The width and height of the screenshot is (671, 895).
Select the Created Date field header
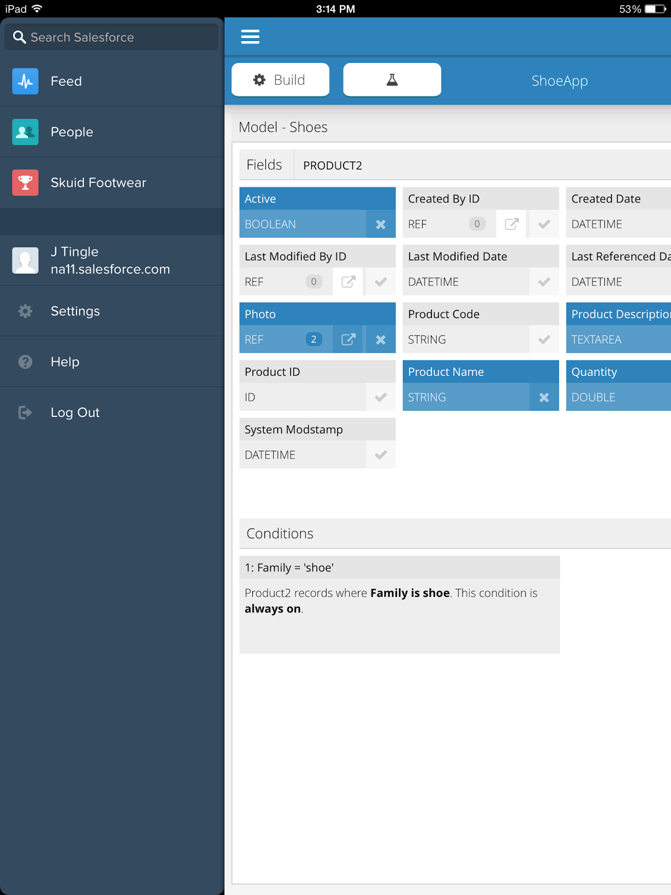click(x=619, y=199)
